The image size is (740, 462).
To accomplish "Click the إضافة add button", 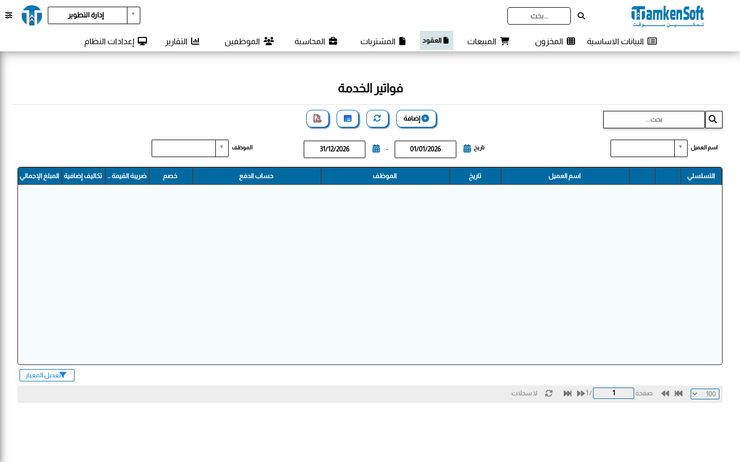I will point(416,119).
